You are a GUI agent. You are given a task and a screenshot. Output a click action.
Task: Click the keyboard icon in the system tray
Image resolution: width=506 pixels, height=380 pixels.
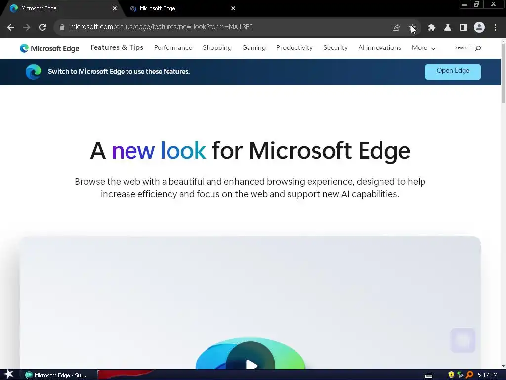pyautogui.click(x=428, y=376)
